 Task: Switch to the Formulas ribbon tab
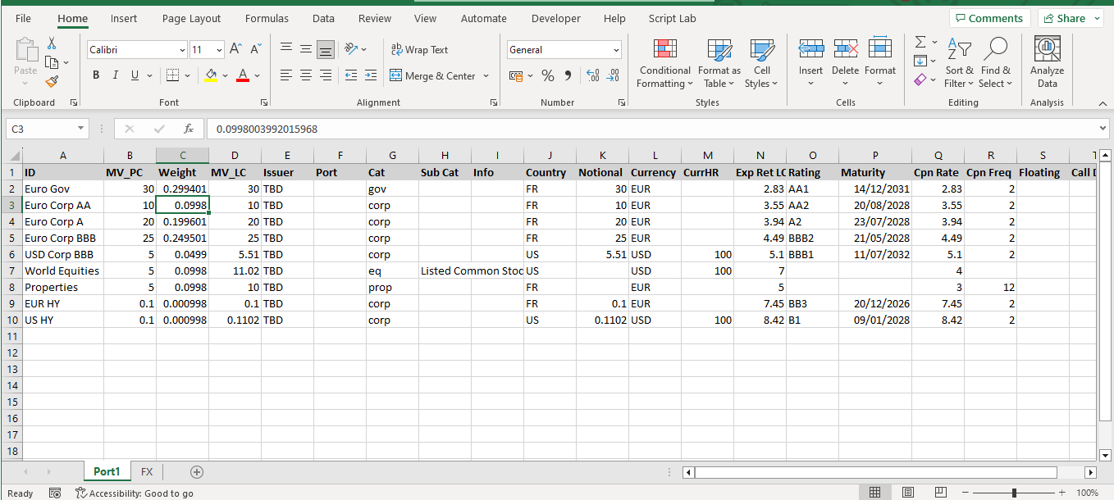point(267,18)
